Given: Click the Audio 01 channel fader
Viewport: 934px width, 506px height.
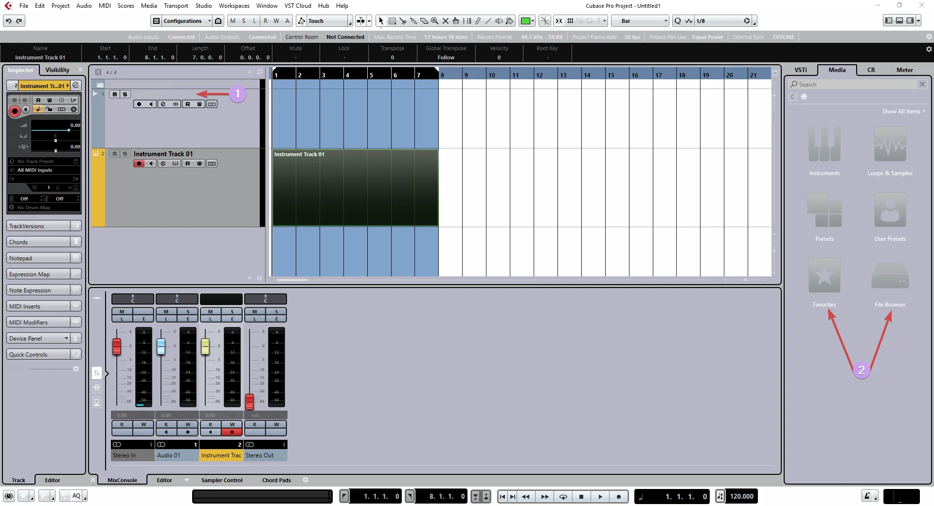Looking at the screenshot, I should point(161,346).
